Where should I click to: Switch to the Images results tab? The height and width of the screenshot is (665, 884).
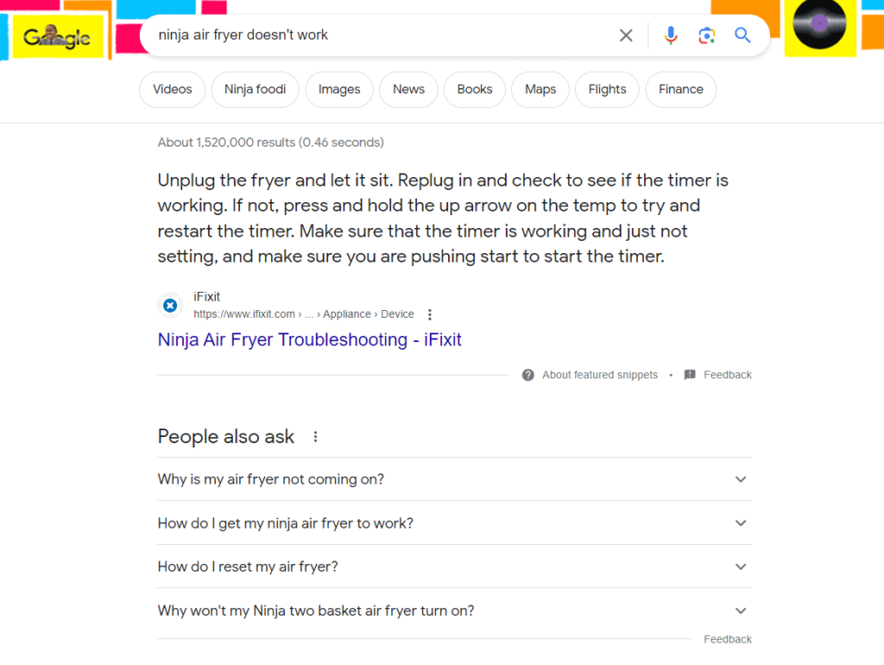(x=338, y=89)
